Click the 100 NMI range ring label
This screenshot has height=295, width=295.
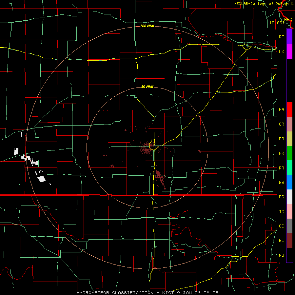coord(147,26)
